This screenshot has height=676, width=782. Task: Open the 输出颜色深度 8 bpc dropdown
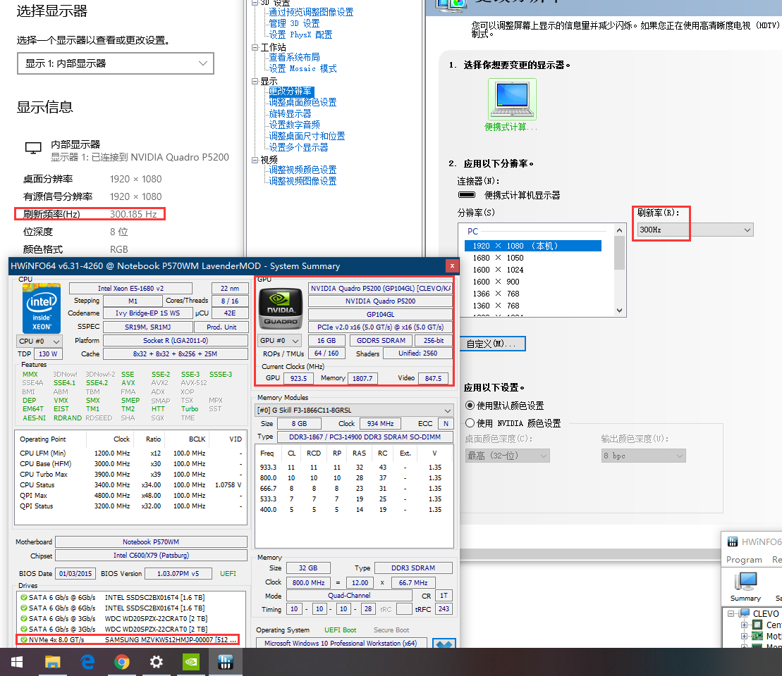pos(643,456)
